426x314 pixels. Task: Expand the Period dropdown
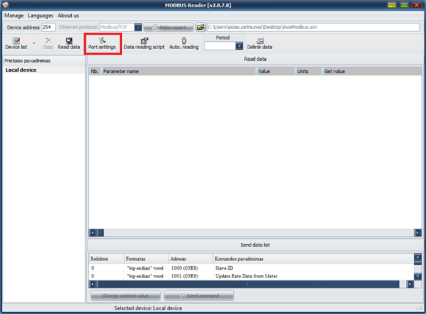tap(239, 46)
